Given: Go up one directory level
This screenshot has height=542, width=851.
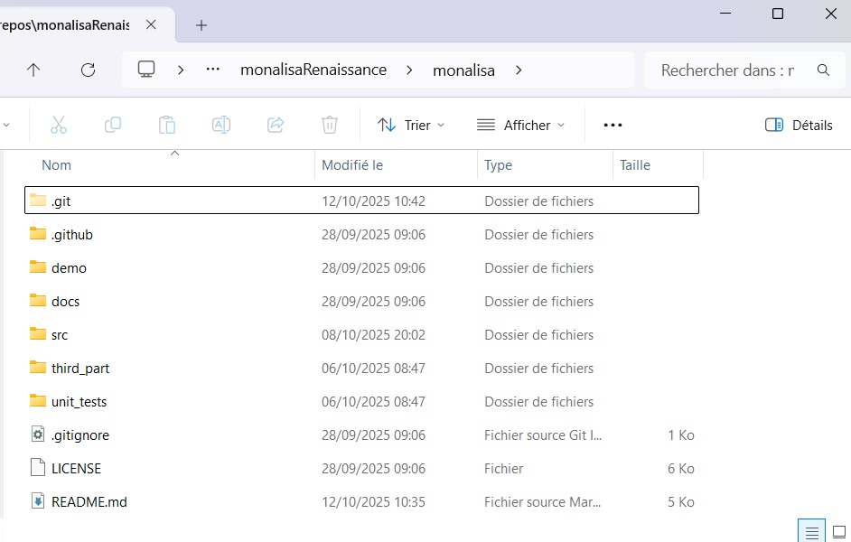Looking at the screenshot, I should pos(33,70).
